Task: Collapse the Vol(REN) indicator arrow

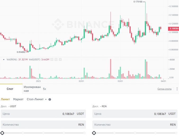Action: click(x=4, y=59)
